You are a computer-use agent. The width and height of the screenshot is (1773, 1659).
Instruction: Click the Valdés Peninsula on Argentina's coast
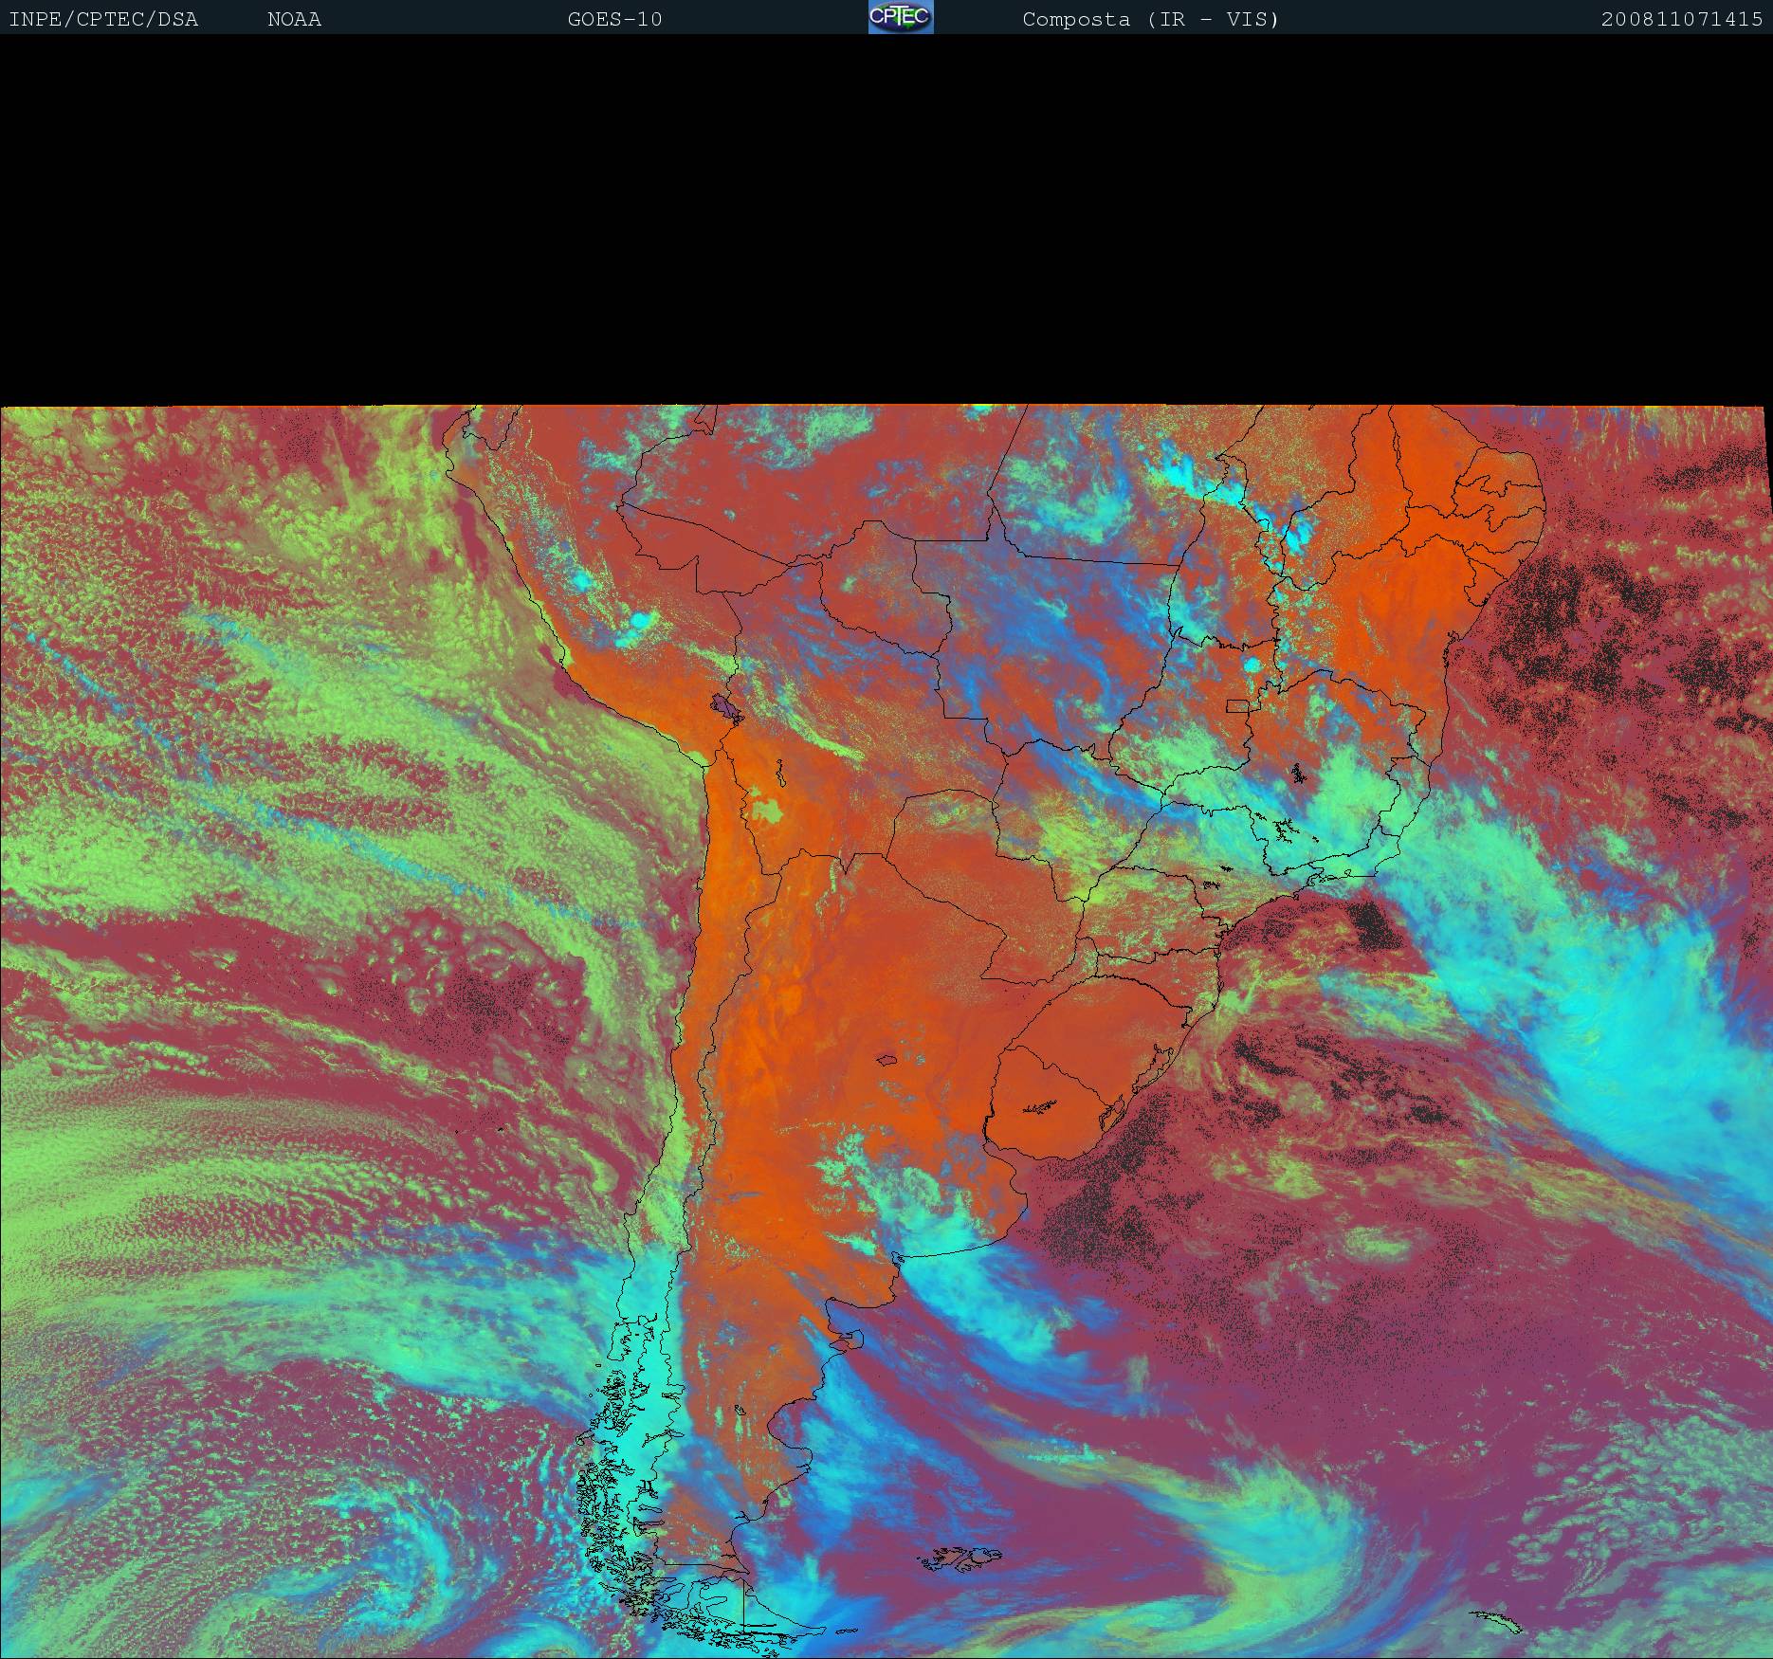click(x=844, y=1340)
